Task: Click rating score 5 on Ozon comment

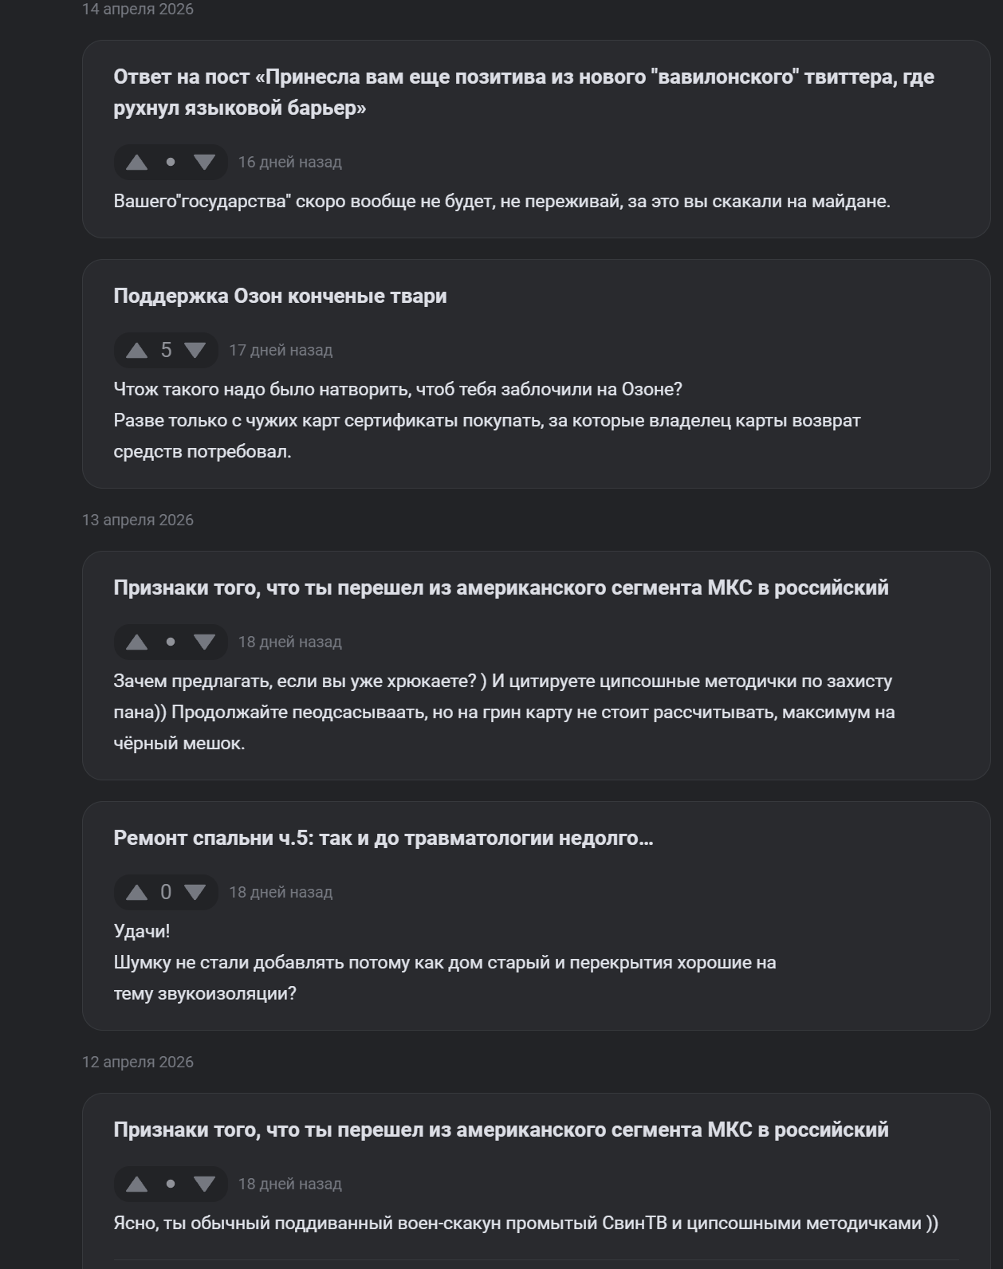Action: (x=166, y=351)
